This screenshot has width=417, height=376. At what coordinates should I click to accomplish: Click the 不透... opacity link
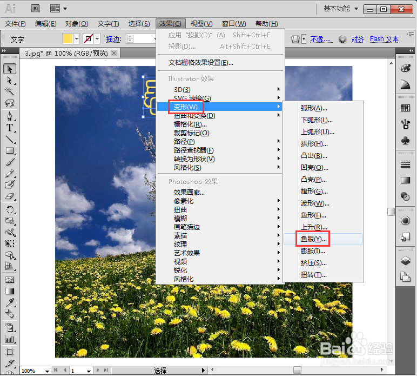(x=321, y=39)
